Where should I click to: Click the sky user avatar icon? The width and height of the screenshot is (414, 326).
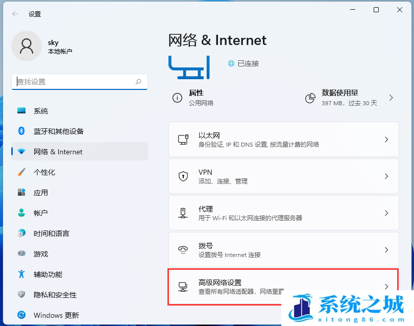point(27,46)
